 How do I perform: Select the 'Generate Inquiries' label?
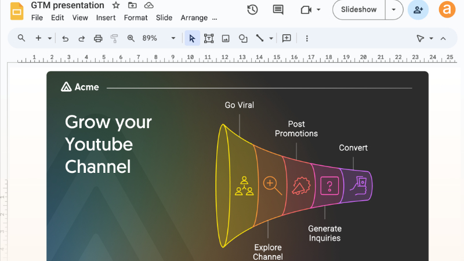(325, 233)
